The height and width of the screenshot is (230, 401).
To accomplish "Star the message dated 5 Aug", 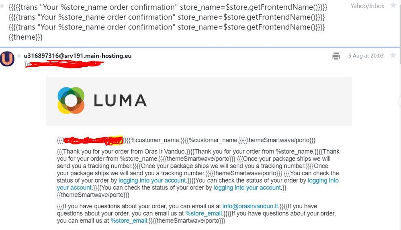I will 393,56.
